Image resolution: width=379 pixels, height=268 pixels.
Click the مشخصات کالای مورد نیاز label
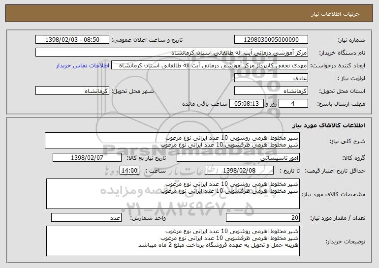coord(334,194)
